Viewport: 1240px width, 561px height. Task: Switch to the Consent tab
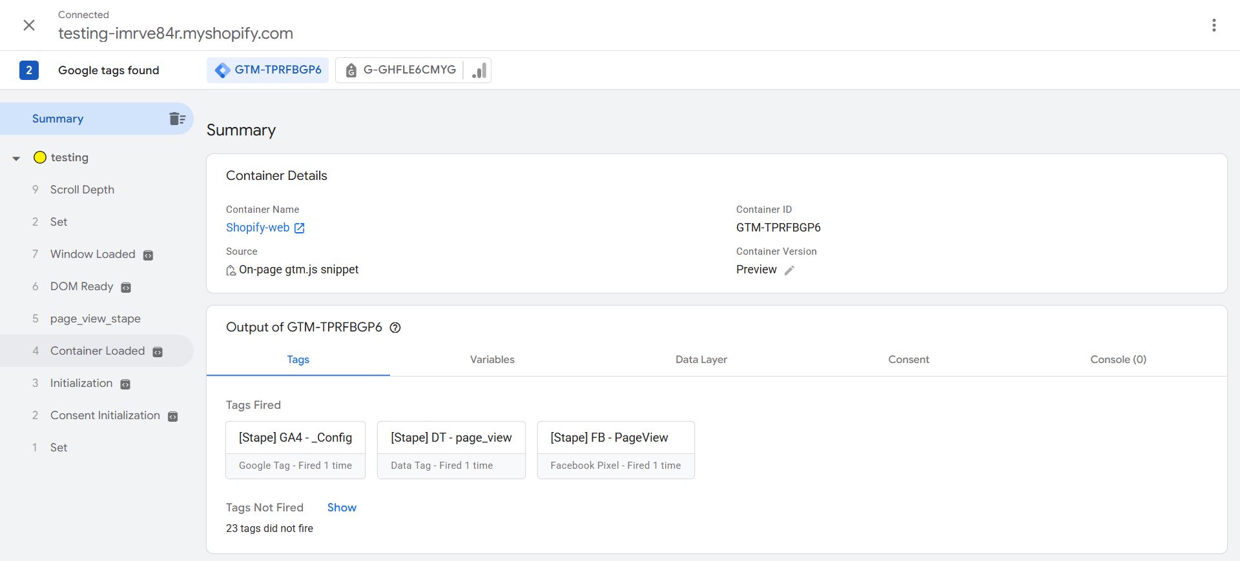tap(909, 360)
